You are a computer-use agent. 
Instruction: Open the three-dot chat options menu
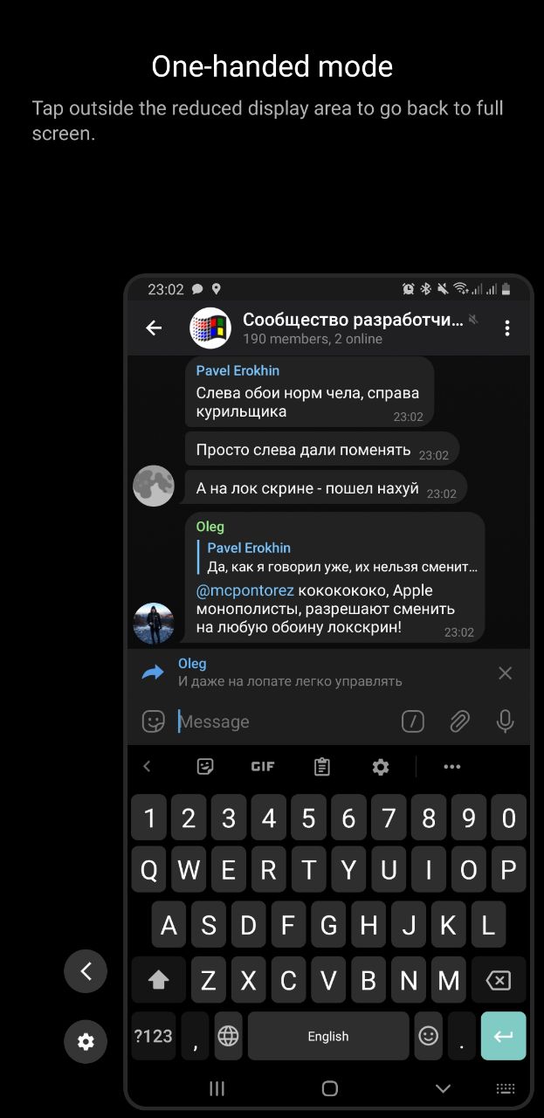pyautogui.click(x=506, y=328)
